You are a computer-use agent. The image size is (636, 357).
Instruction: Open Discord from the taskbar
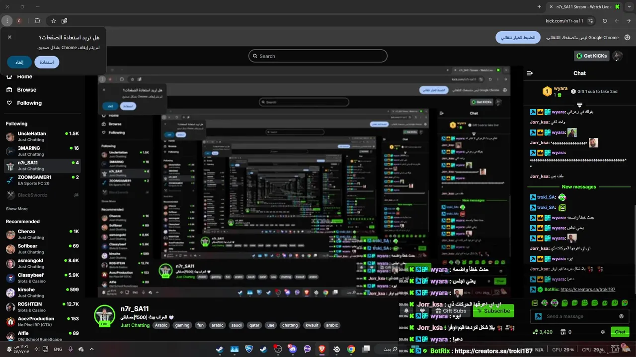pos(293,349)
